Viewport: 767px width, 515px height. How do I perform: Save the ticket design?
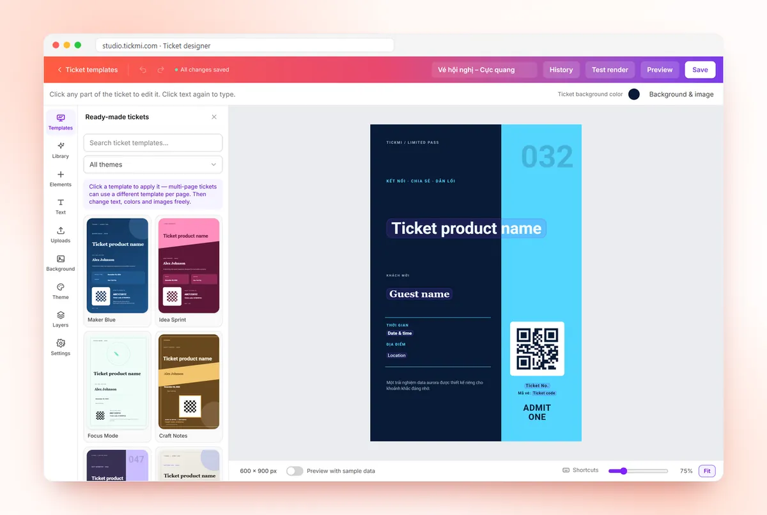tap(700, 70)
